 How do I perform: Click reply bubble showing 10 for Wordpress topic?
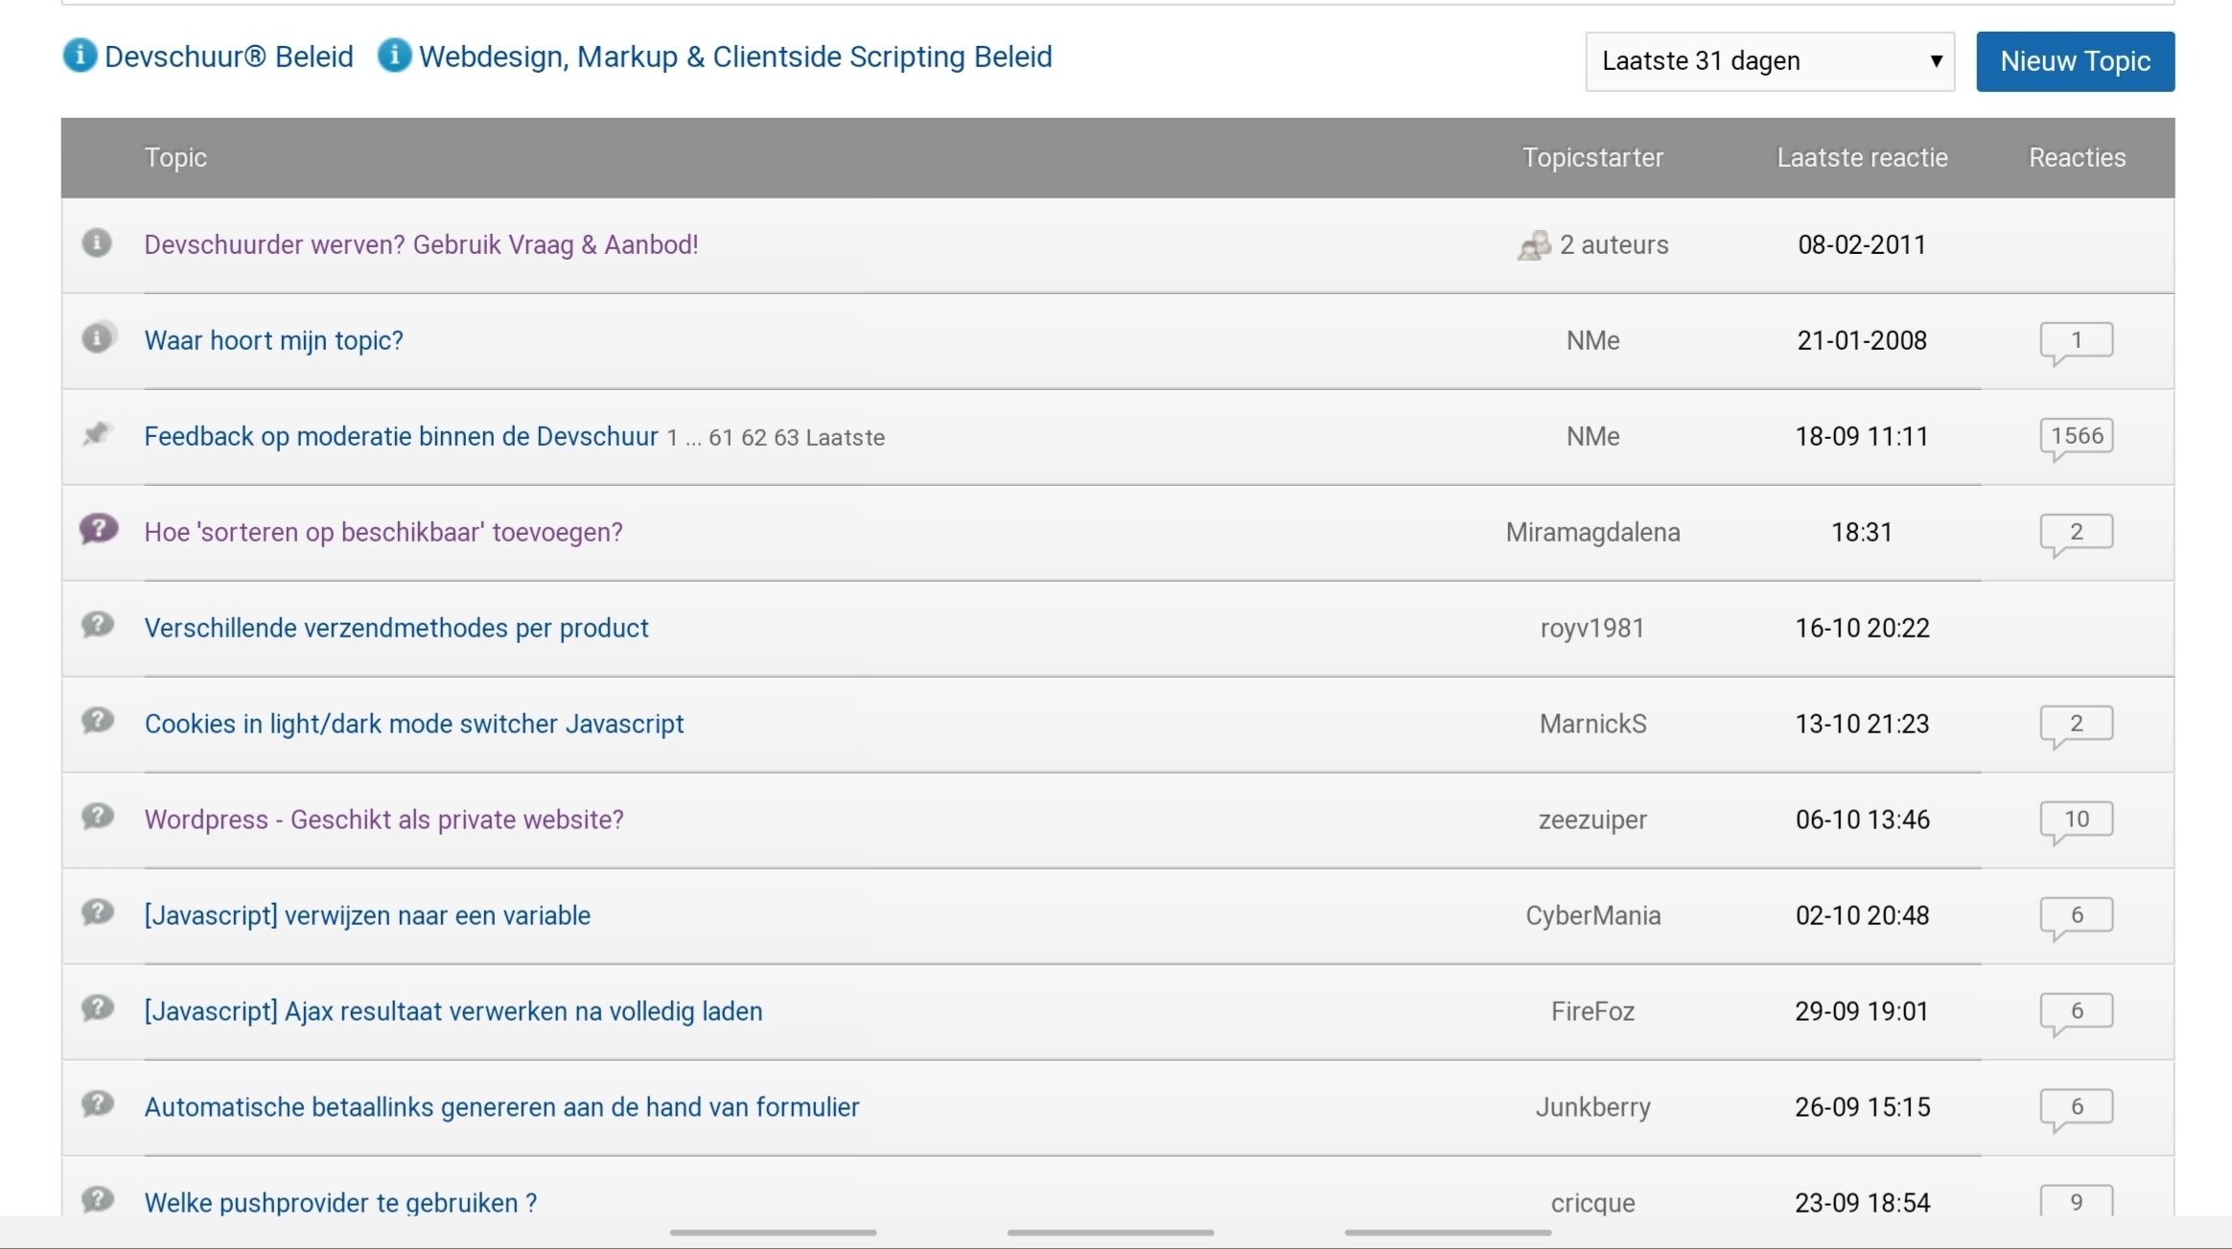point(2076,821)
